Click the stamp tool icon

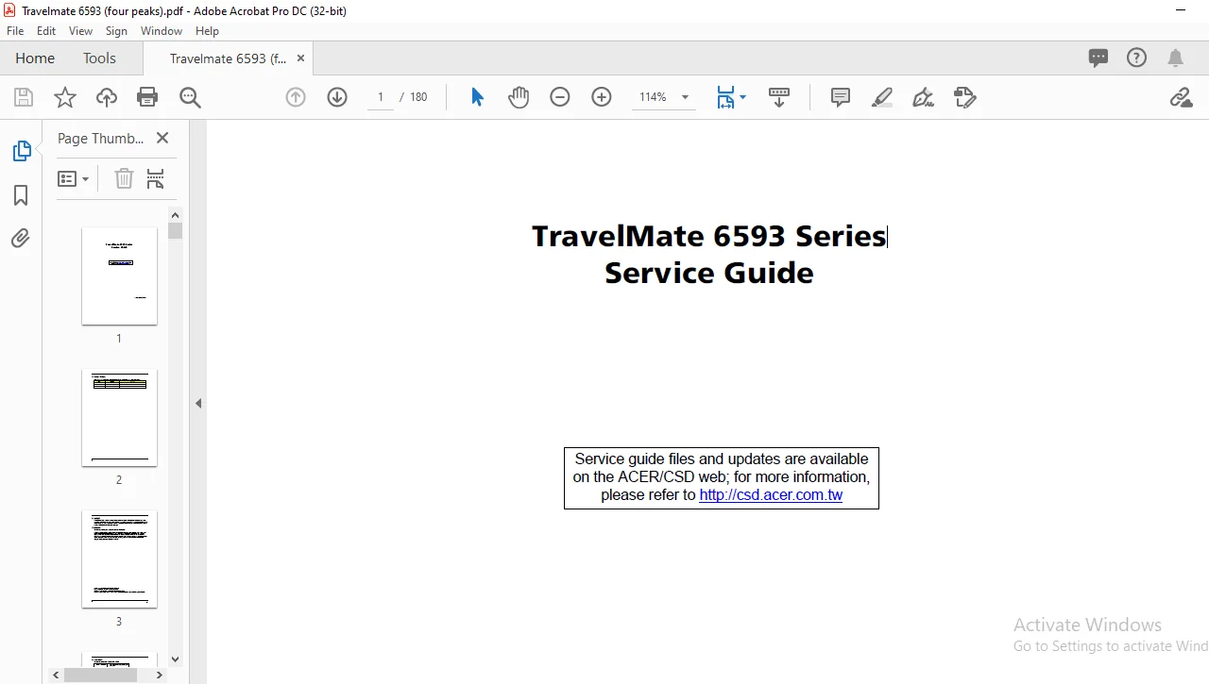click(x=965, y=97)
